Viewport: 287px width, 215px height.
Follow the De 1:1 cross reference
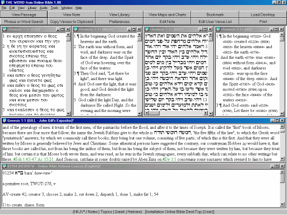[x=169, y=159]
